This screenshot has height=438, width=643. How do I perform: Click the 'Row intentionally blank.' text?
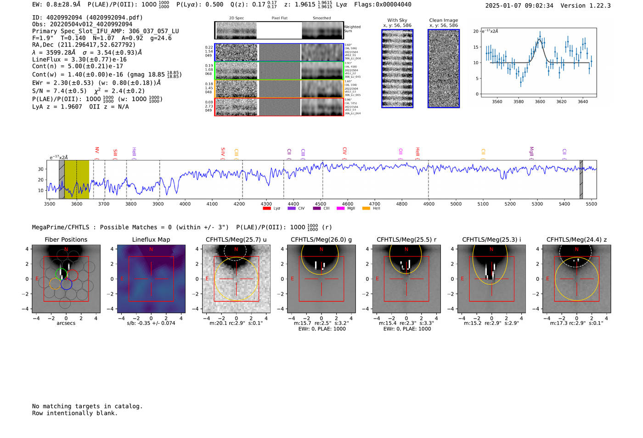pyautogui.click(x=75, y=413)
